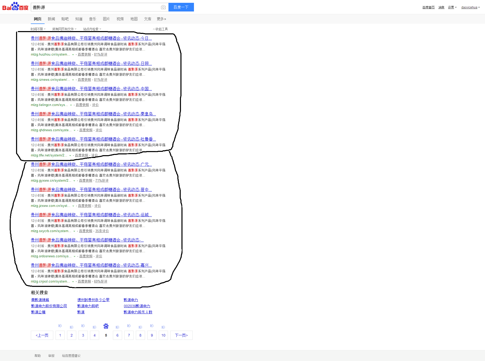Expand arrow next to mlzg.cnjxol.com URL
The width and height of the screenshot is (485, 361).
(73, 282)
